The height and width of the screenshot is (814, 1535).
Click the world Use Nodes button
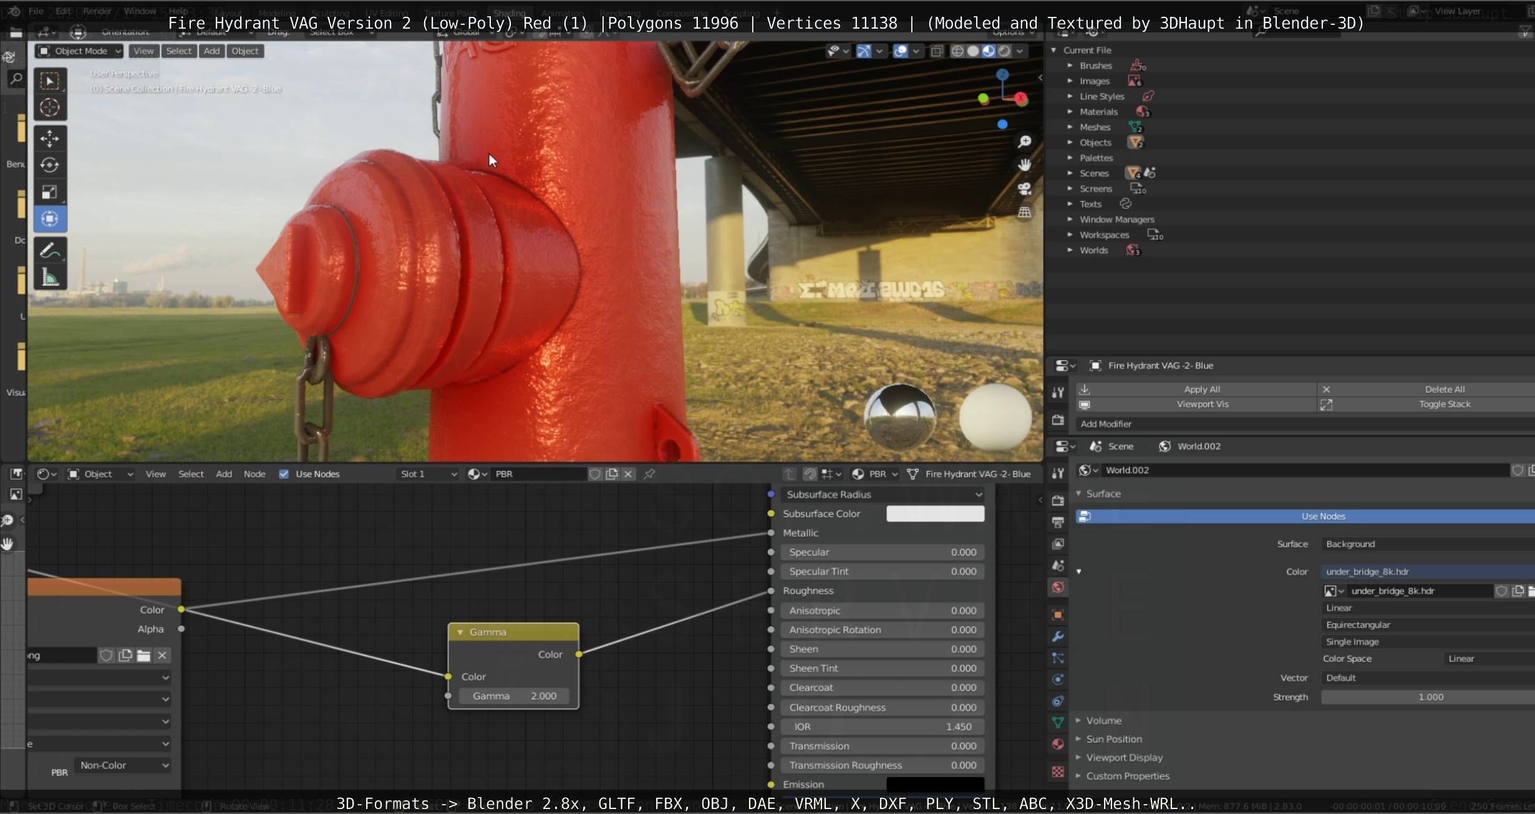[1305, 516]
